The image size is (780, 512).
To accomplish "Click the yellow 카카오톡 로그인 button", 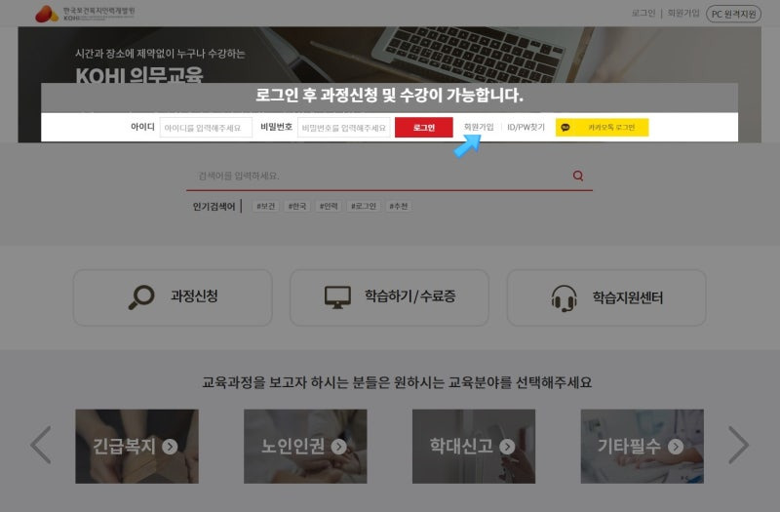I will point(602,128).
